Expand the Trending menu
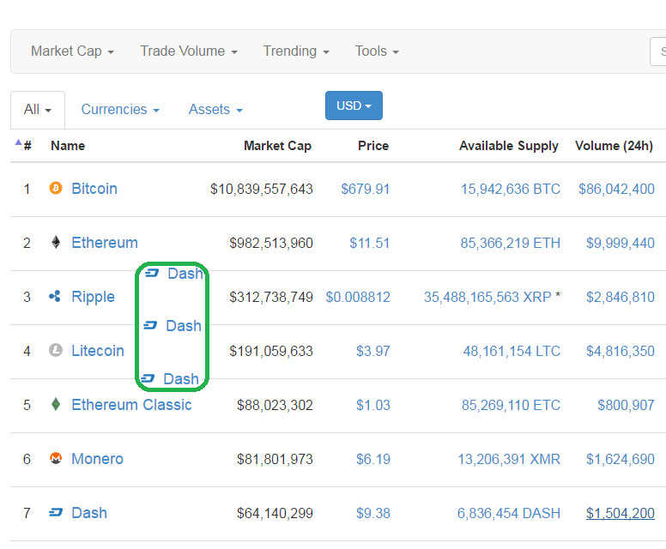The image size is (666, 549). [296, 51]
